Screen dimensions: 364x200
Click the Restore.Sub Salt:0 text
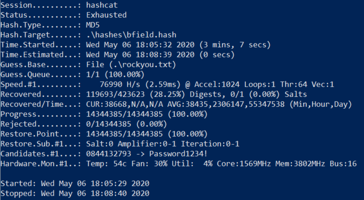point(100,144)
